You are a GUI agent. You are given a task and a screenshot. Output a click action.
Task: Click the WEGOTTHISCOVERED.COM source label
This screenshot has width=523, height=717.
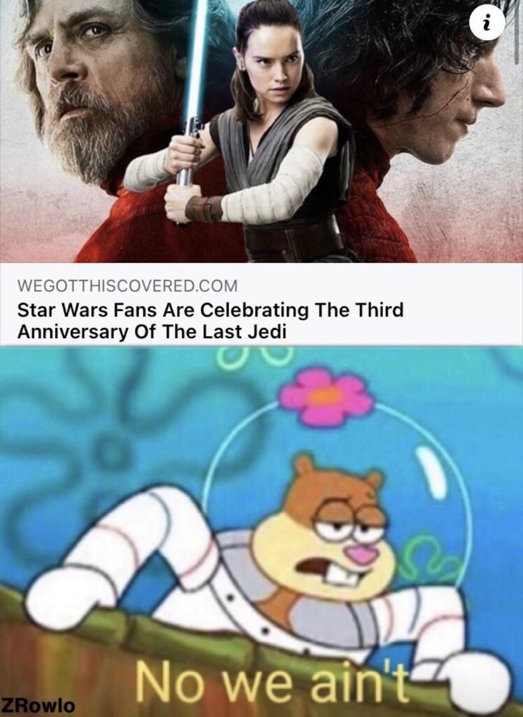pyautogui.click(x=128, y=286)
